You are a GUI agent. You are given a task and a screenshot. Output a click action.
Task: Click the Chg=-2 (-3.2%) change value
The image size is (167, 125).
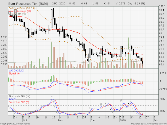tap(136, 3)
